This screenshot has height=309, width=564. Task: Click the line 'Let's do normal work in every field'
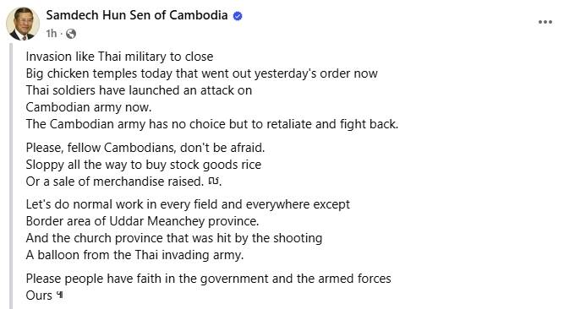[x=188, y=204]
